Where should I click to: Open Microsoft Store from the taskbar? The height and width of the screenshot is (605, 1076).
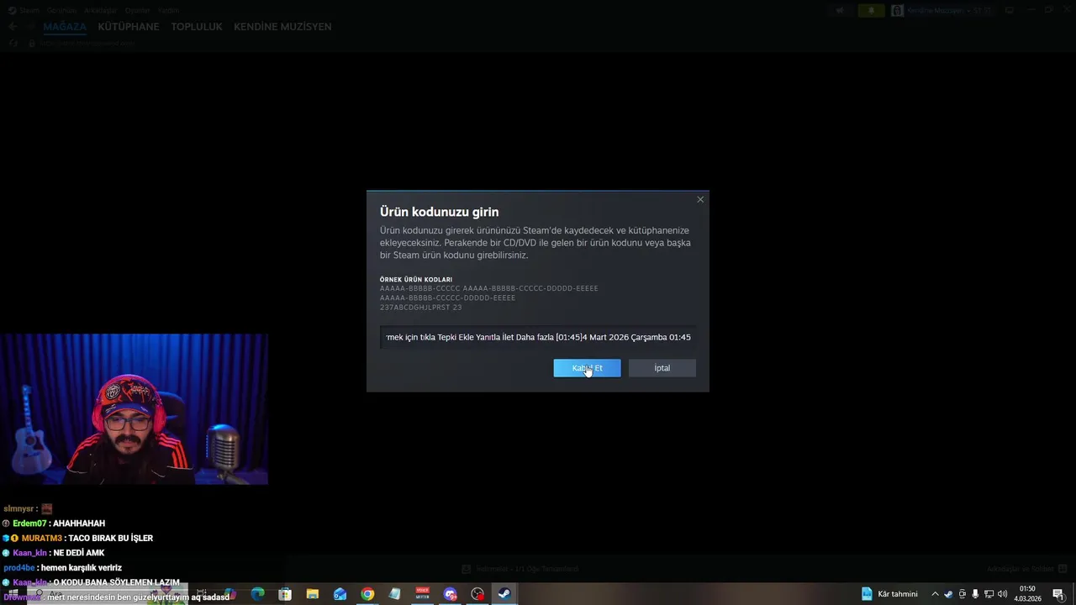tap(285, 594)
